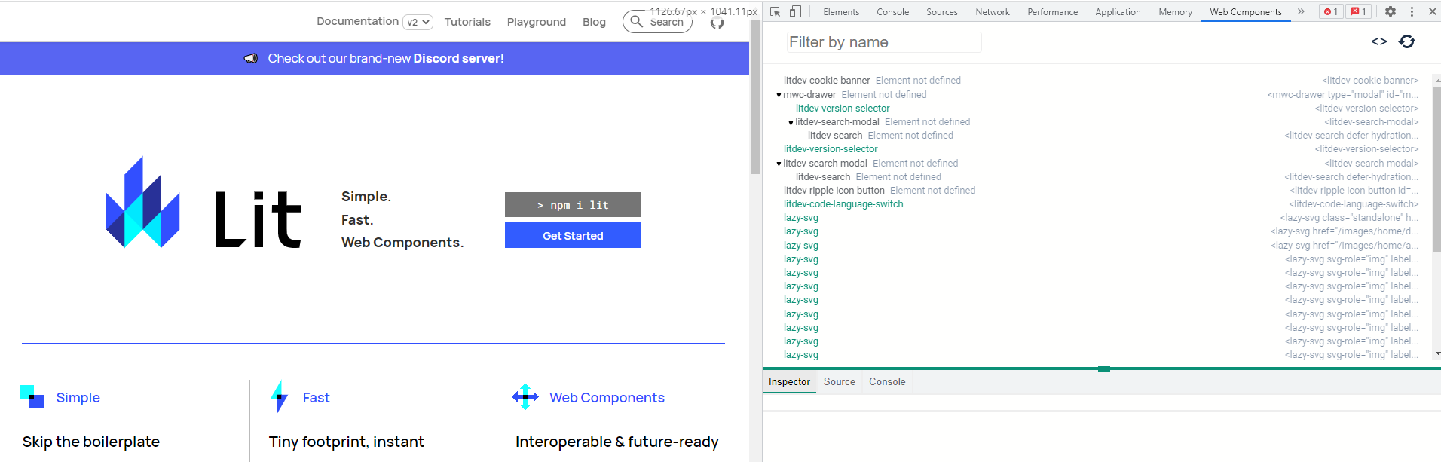Switch to the Network tab

tap(993, 12)
